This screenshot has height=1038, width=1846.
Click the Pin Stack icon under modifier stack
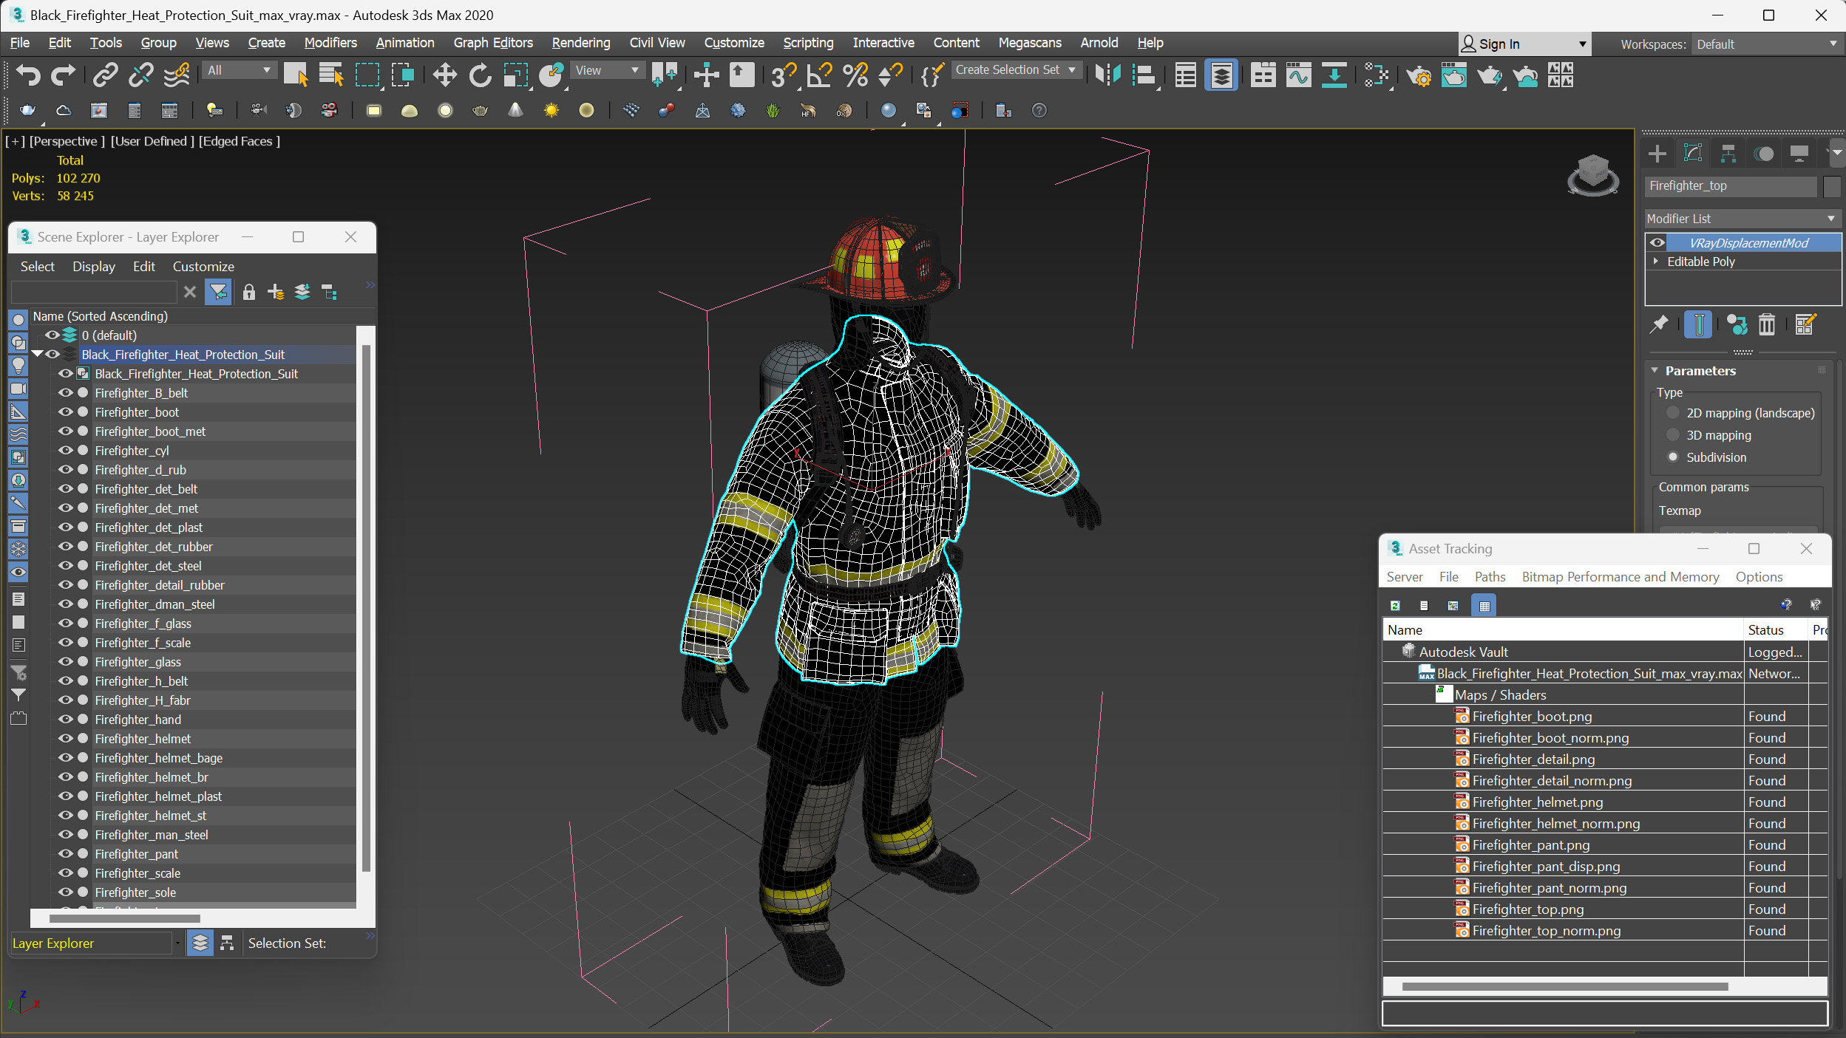(1659, 324)
